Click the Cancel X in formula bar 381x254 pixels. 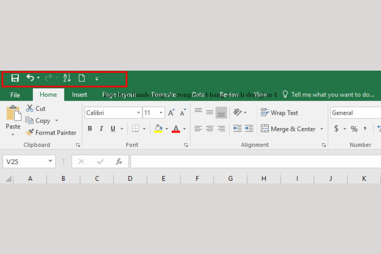[81, 162]
